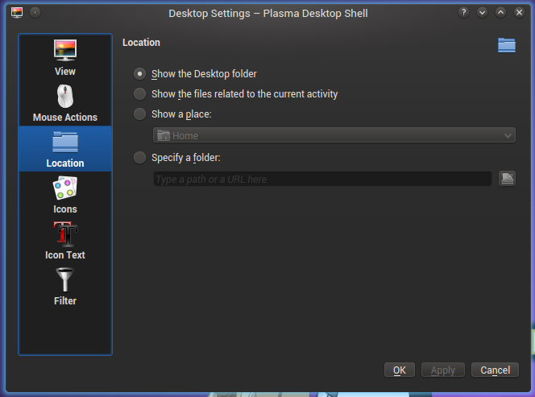Click the blue folder icon beside Location heading
This screenshot has height=397, width=535.
point(507,45)
